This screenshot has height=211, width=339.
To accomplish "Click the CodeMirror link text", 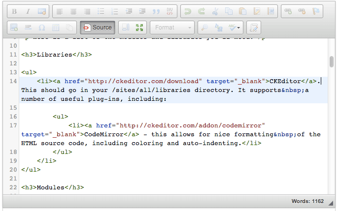I will coord(104,134).
